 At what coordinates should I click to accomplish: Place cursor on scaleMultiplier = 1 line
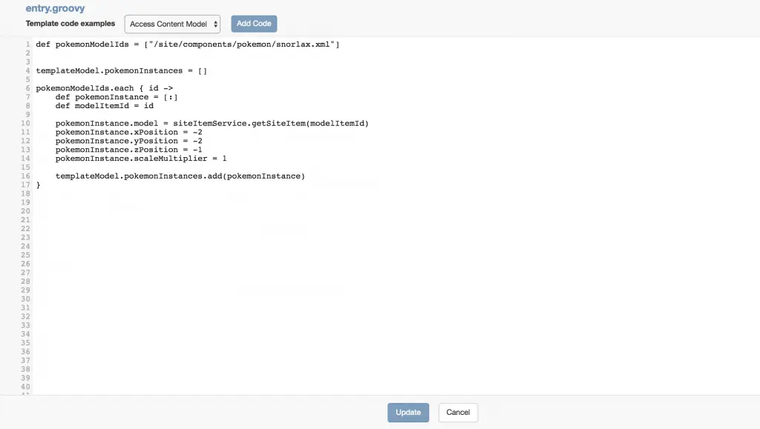click(141, 159)
